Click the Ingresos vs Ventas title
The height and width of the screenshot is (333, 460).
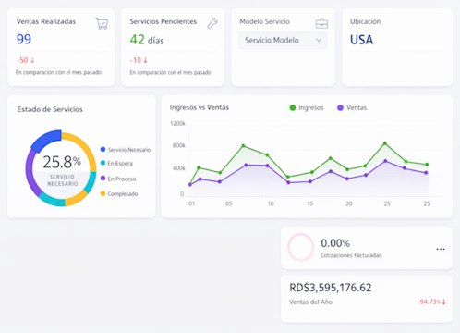(x=200, y=107)
